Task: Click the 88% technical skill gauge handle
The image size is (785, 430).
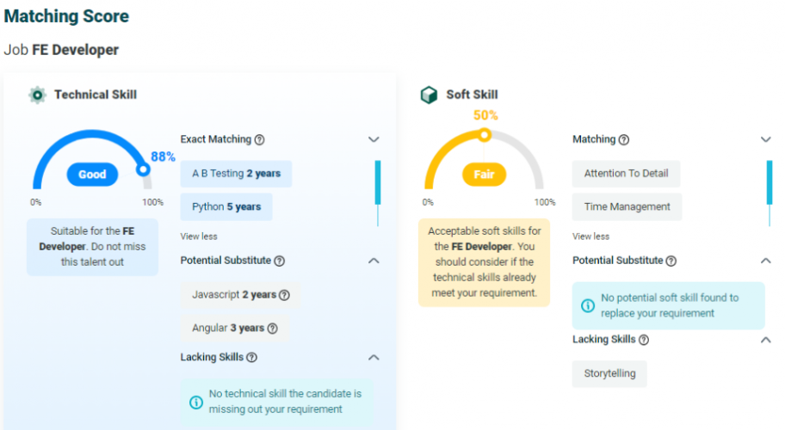Action: (x=144, y=169)
